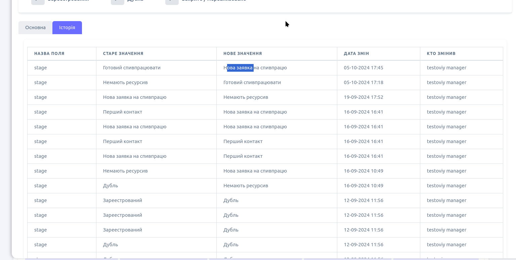This screenshot has height=260, width=516.
Task: Switch to the Основна tab
Action: pos(35,27)
